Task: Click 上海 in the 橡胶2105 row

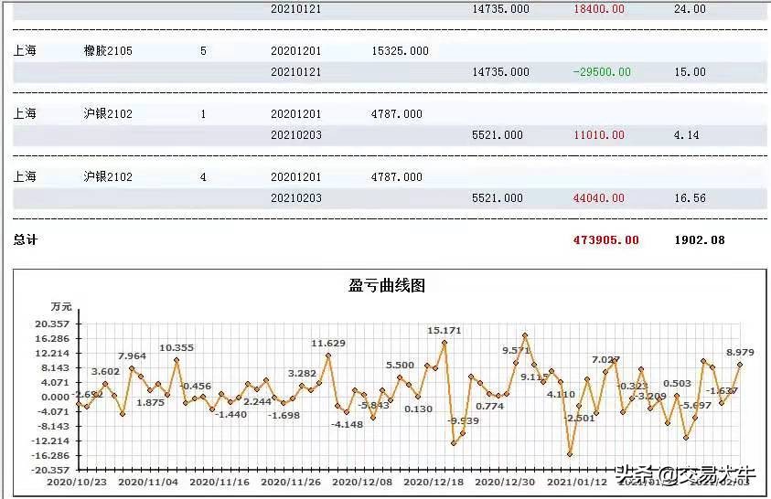Action: tap(25, 50)
